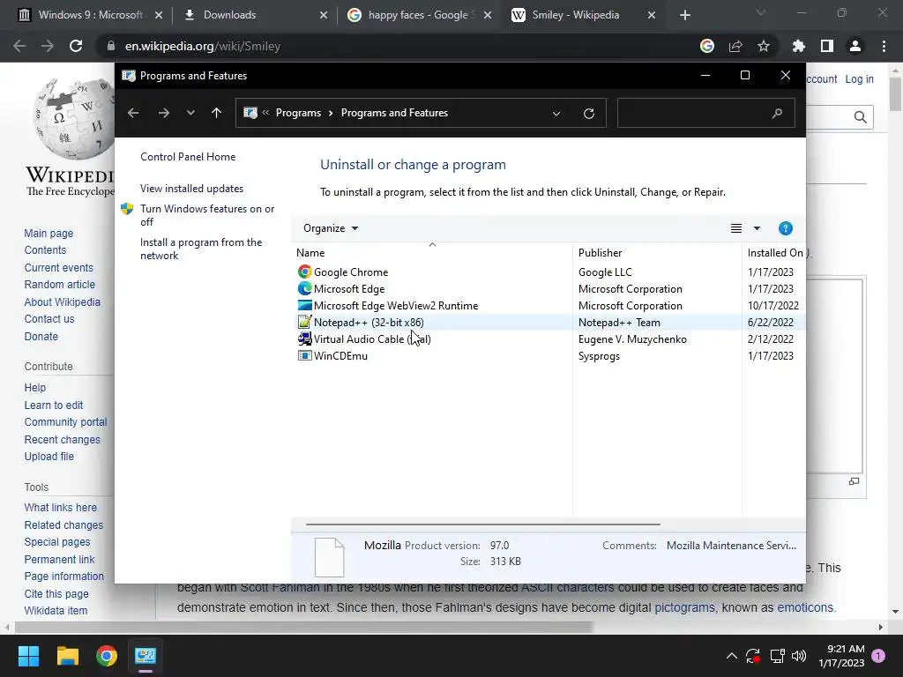Viewport: 903px width, 677px height.
Task: Open the view options dropdown arrow
Action: coord(757,228)
